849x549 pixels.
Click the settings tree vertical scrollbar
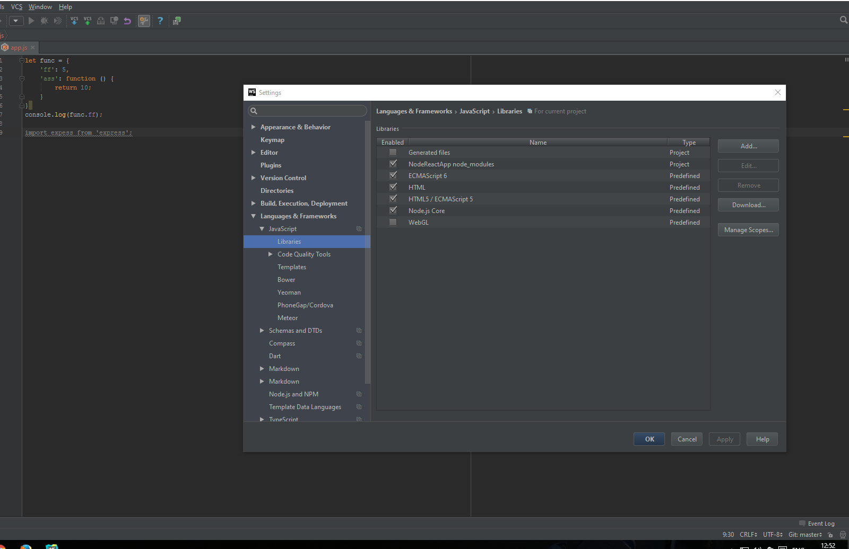tap(368, 253)
